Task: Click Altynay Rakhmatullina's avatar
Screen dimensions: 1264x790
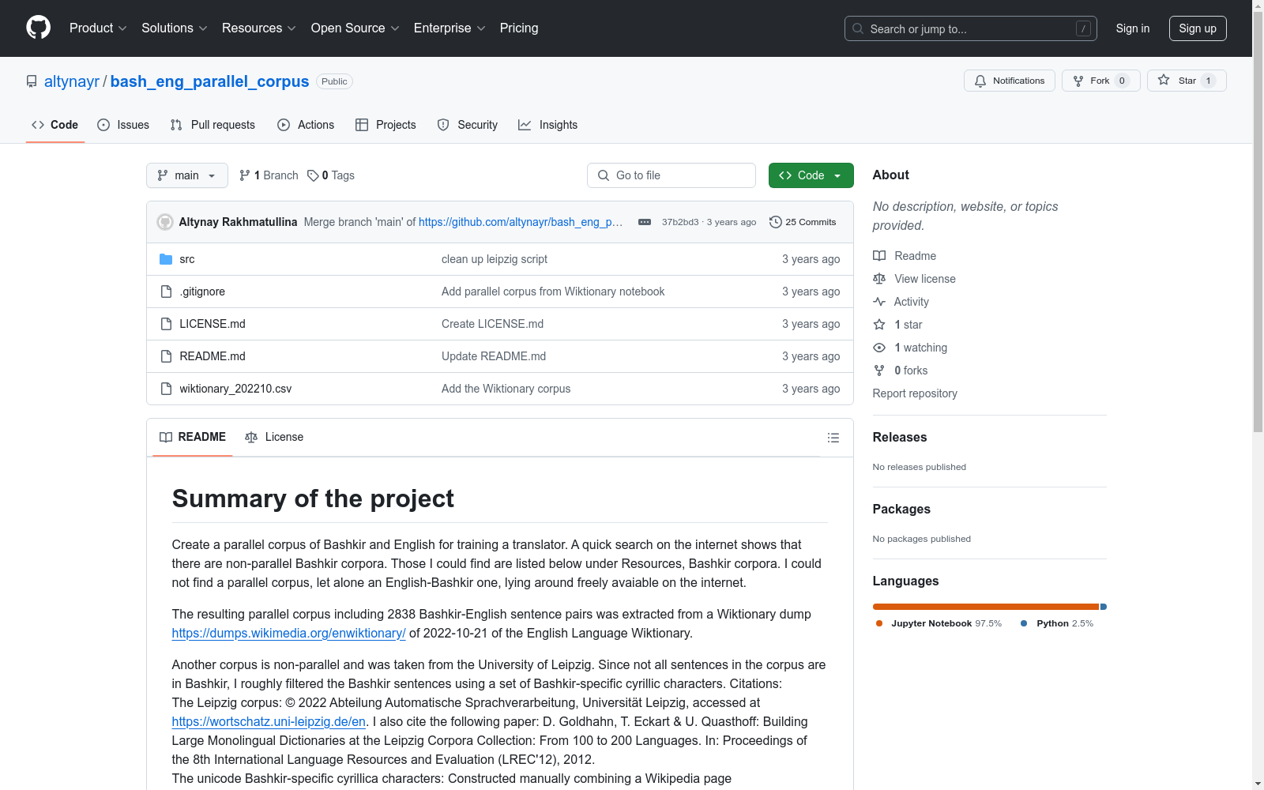Action: 165,222
